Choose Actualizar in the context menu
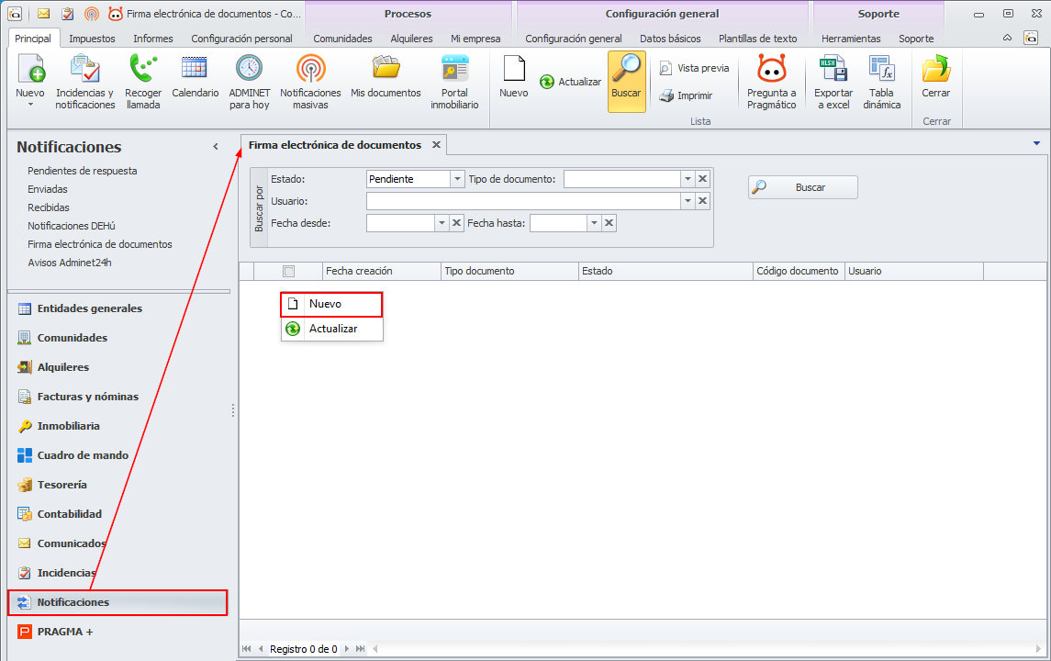 click(331, 329)
